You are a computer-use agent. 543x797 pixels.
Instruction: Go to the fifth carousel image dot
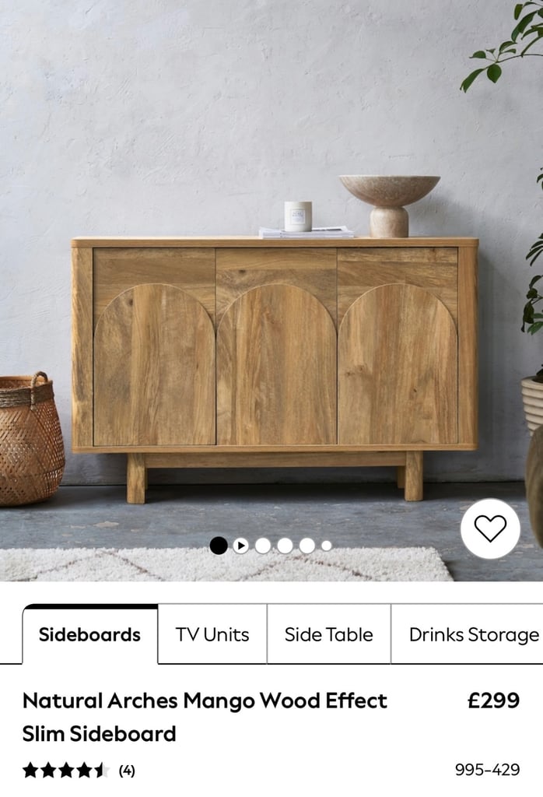tap(307, 546)
